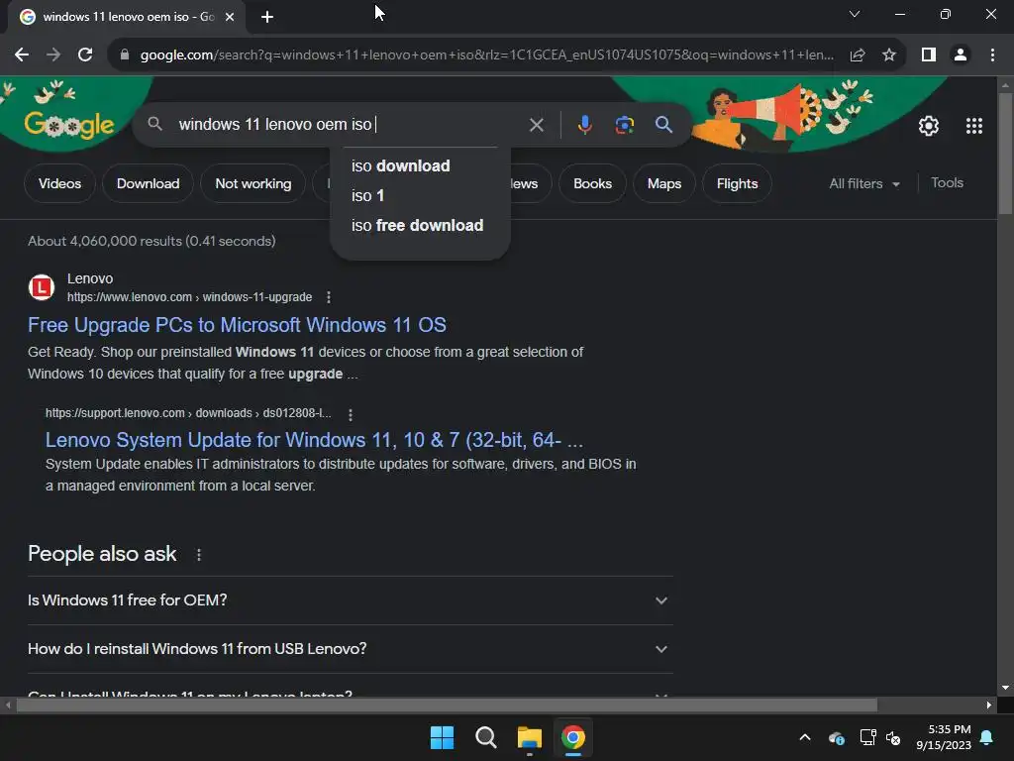Open 'People also ask' options menu
Image resolution: width=1014 pixels, height=761 pixels.
pos(198,555)
